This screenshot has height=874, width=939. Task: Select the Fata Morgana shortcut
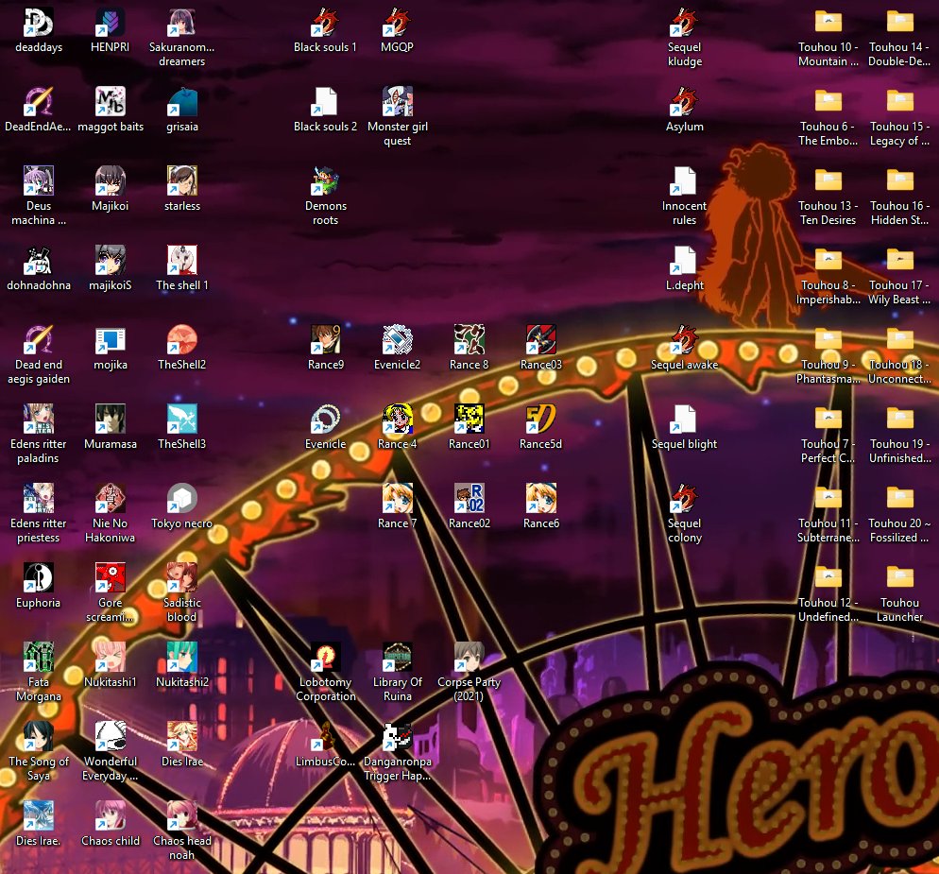(x=39, y=657)
